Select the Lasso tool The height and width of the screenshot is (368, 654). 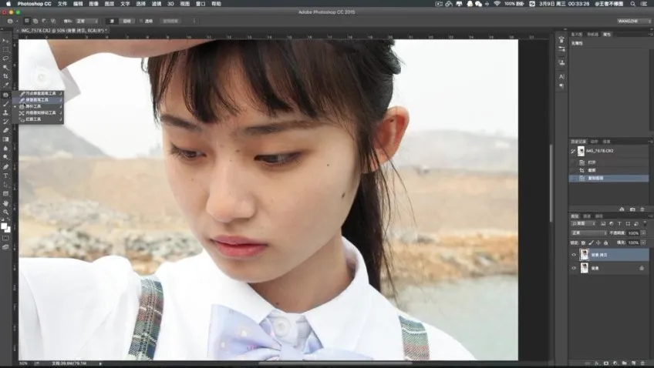point(5,59)
